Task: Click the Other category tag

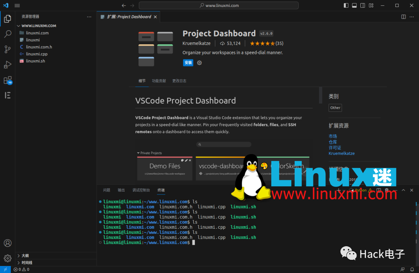Action: (335, 108)
